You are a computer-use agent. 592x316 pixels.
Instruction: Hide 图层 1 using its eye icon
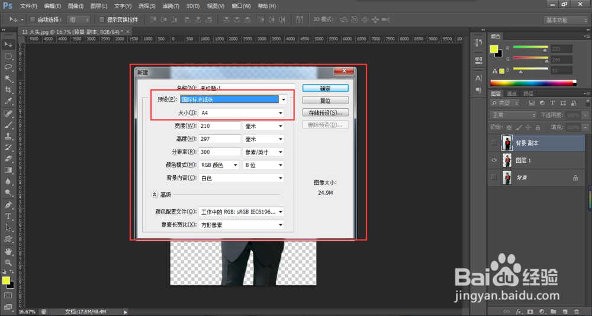(x=494, y=160)
